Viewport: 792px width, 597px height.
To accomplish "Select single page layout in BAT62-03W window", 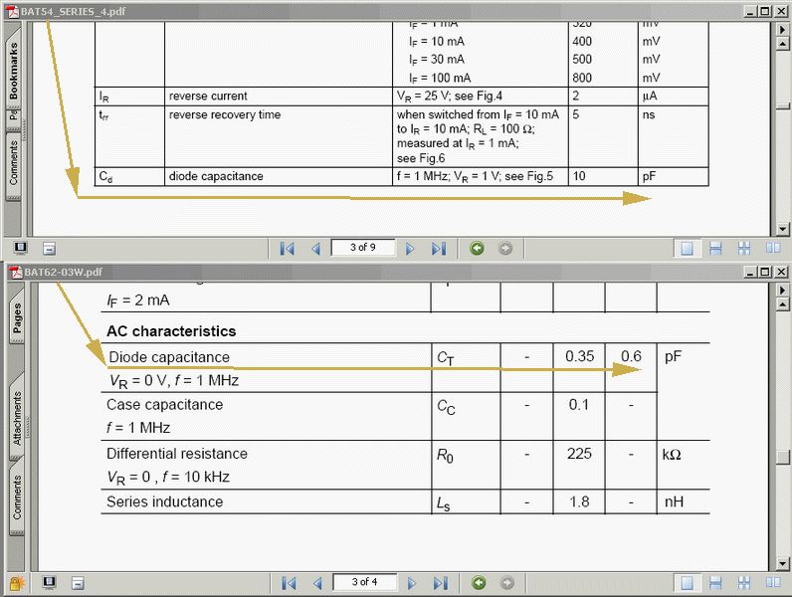I will [x=687, y=583].
